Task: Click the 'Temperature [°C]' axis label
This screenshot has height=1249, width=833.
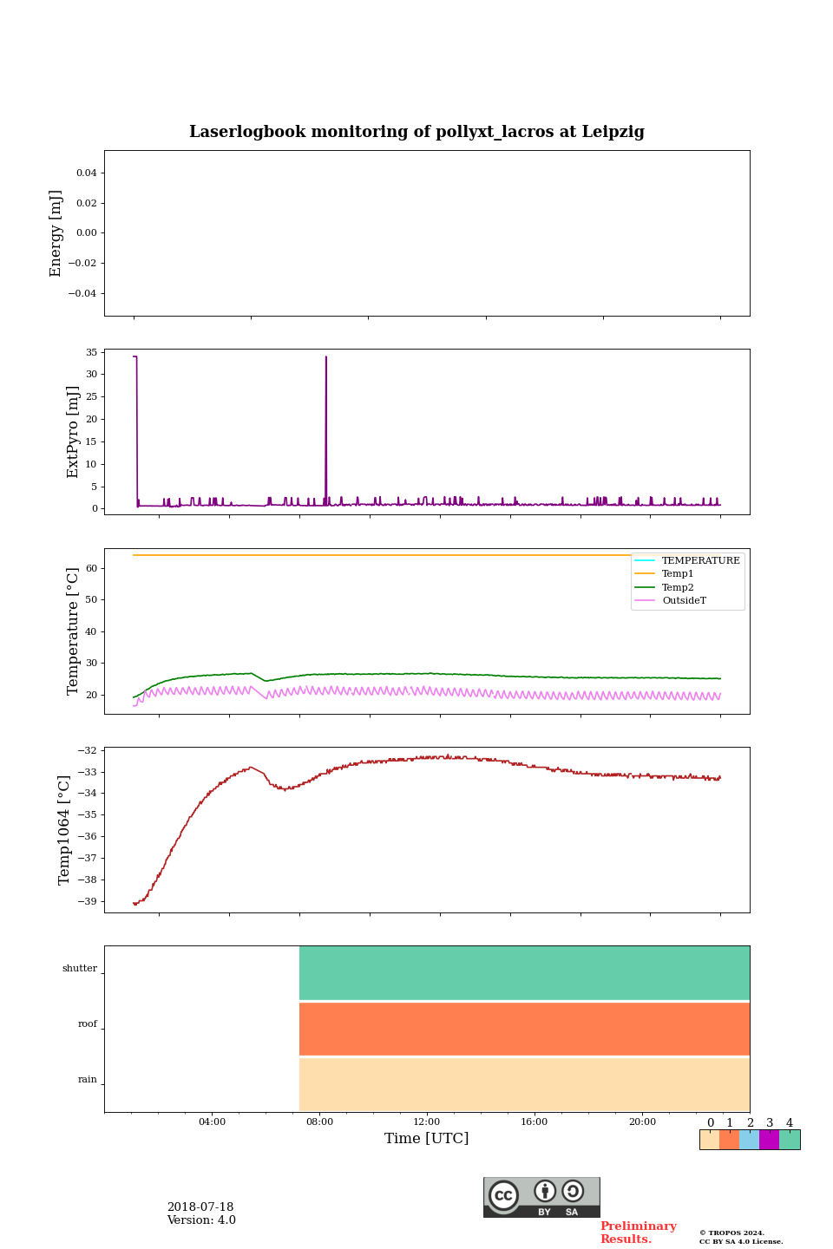Action: tap(73, 631)
